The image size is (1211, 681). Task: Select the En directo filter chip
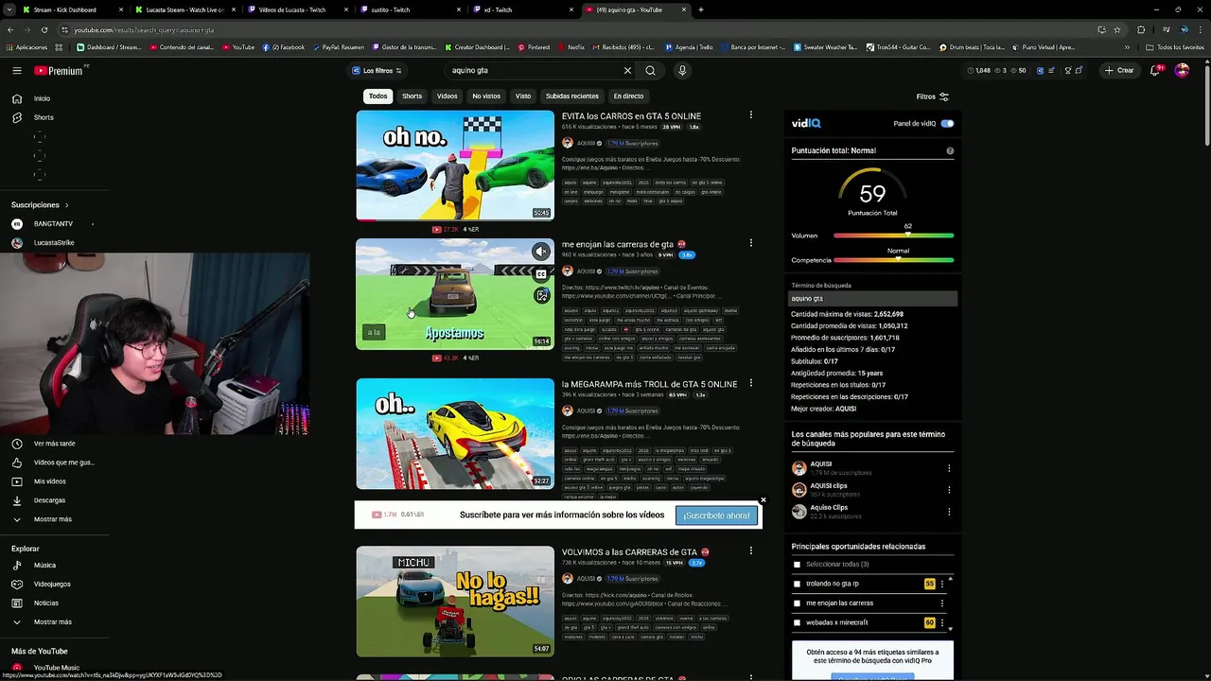pos(628,96)
